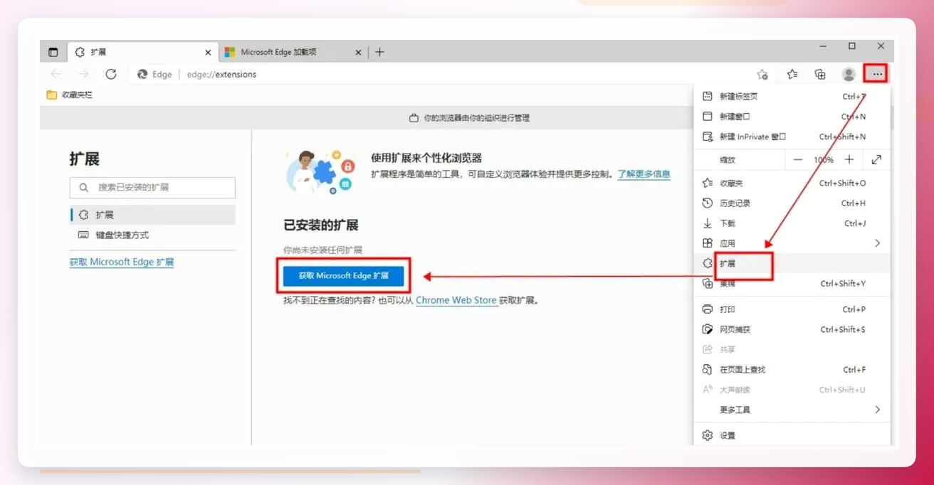Zoom in with the plus button
The image size is (934, 485).
(849, 160)
